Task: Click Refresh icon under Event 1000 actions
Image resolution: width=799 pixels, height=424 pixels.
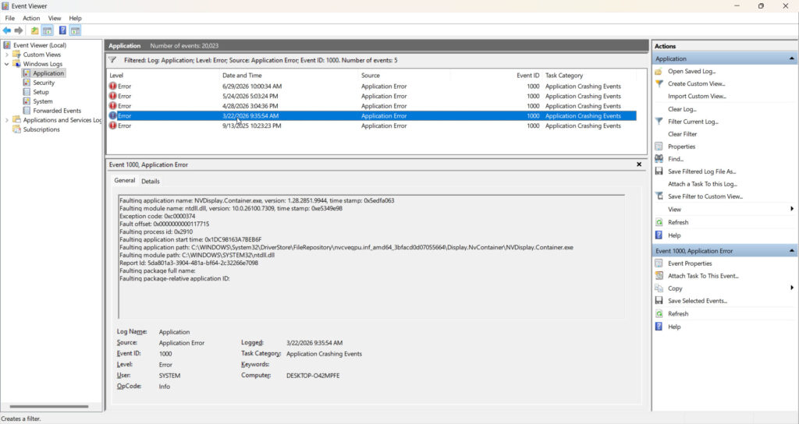Action: coord(659,313)
